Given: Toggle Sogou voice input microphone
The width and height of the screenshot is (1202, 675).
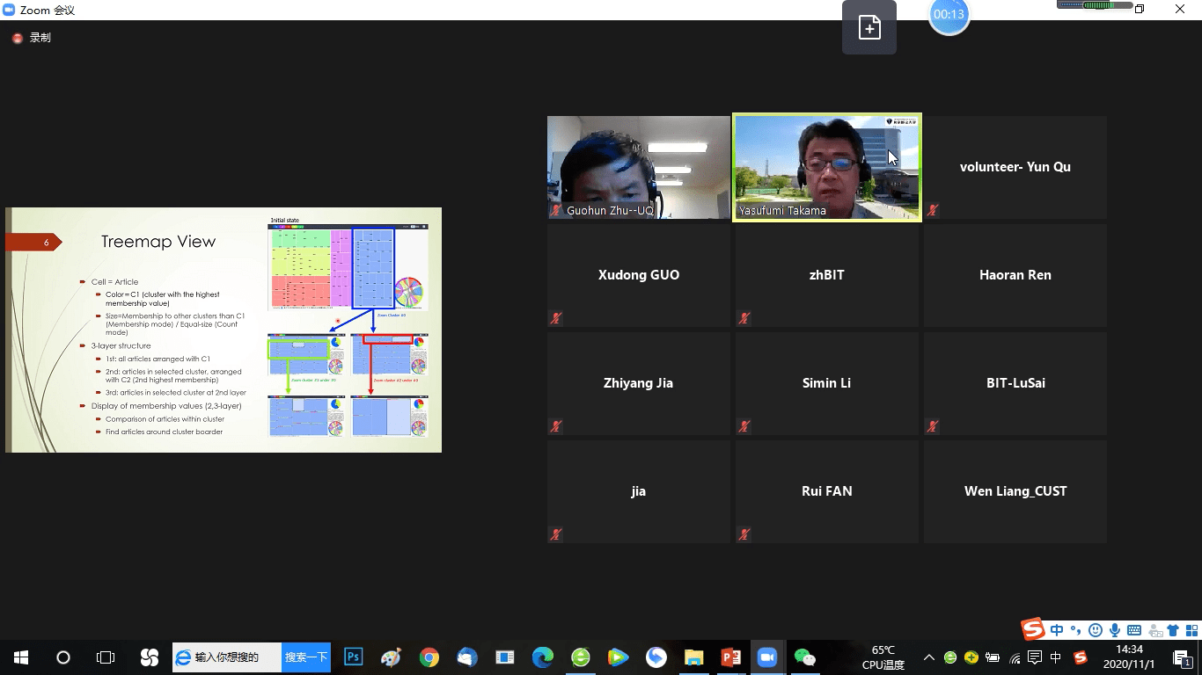Looking at the screenshot, I should coord(1115,630).
